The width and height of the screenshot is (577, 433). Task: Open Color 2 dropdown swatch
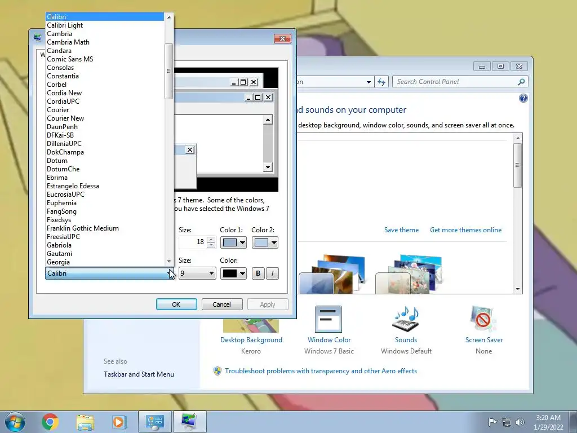pyautogui.click(x=265, y=242)
